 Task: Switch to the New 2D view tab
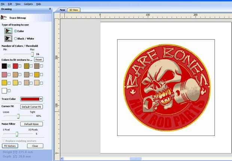coord(62,10)
